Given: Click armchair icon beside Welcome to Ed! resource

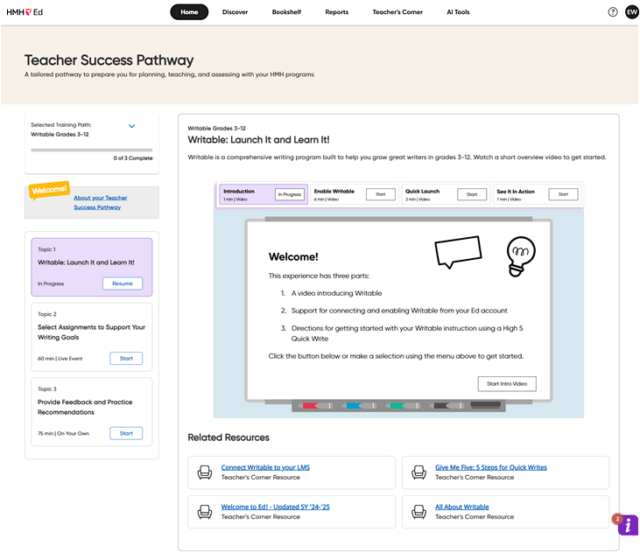Looking at the screenshot, I should pos(205,512).
